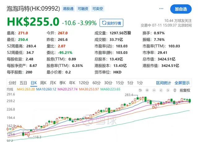Screen dimensions: 198x142
Task: Click the 成交量 value 1297.50万股
Action: point(120,33)
